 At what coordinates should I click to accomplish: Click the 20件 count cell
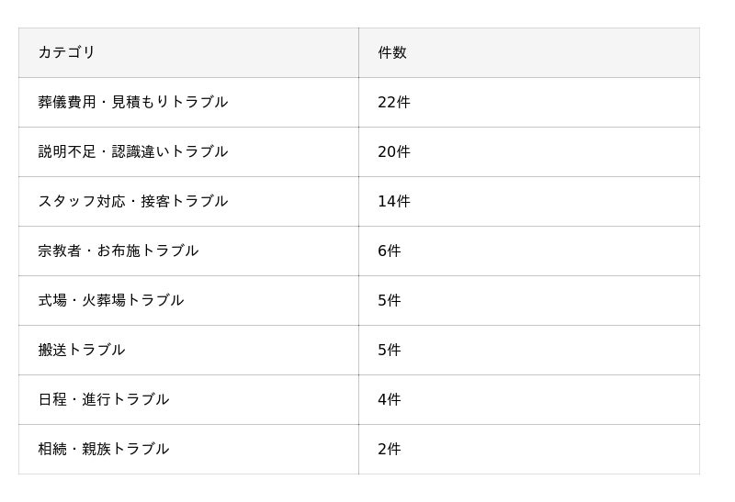pos(394,151)
